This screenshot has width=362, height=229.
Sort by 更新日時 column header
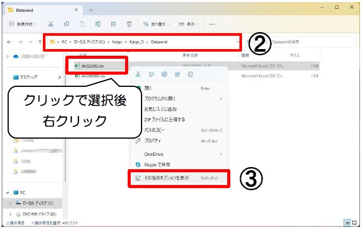(x=190, y=55)
